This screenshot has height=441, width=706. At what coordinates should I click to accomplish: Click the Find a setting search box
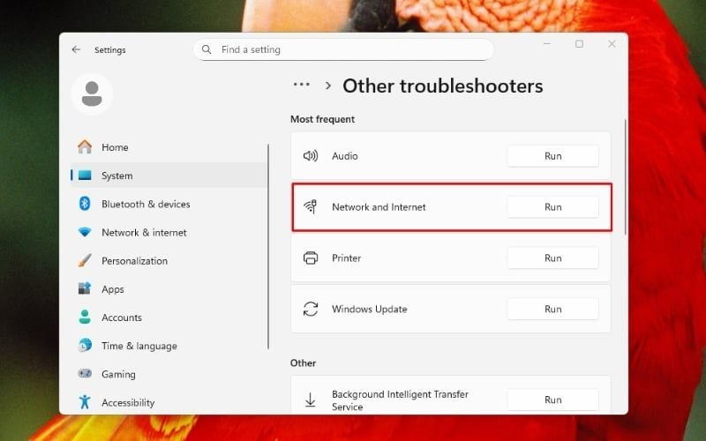343,49
